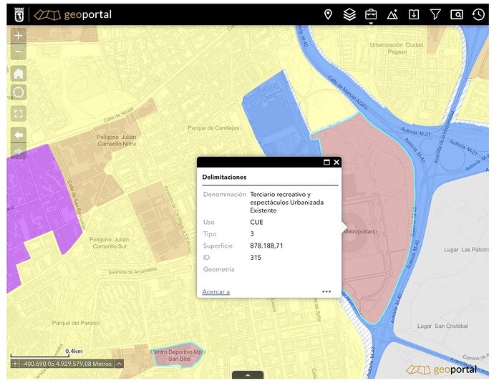Expand the bottom attribute table tab
The height and width of the screenshot is (383, 494).
point(248,375)
